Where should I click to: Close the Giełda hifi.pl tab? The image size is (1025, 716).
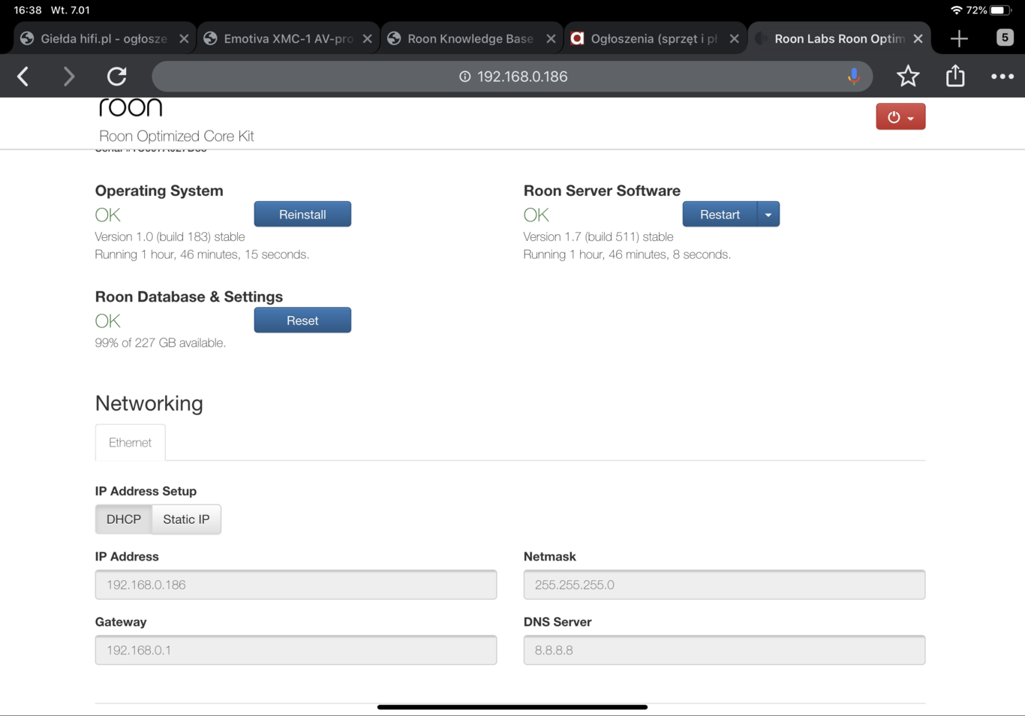(x=184, y=38)
